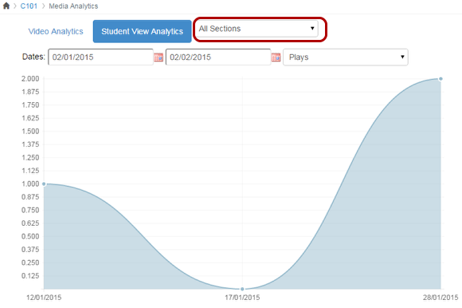Select the Student View Analytics tab
Image resolution: width=462 pixels, height=308 pixels.
[143, 31]
